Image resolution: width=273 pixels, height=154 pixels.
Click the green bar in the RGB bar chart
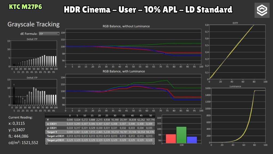181,135
